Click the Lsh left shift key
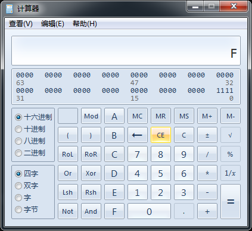This screenshot has height=231, width=252. pos(68,192)
